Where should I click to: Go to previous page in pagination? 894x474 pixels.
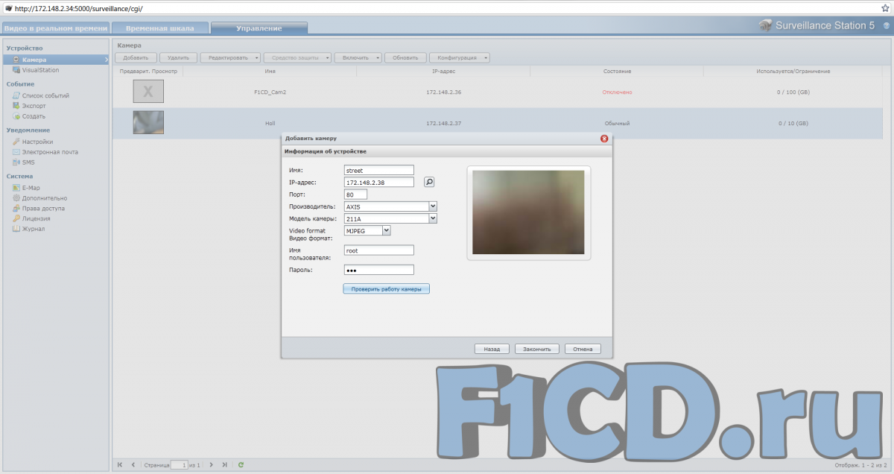(x=133, y=464)
